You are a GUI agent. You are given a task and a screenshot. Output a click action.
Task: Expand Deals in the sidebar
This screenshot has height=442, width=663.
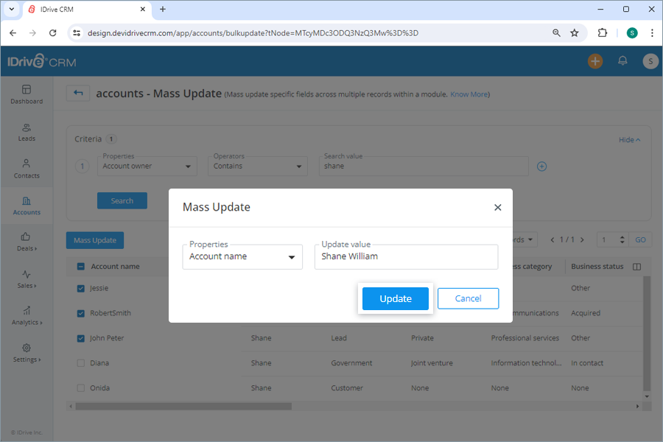point(27,244)
